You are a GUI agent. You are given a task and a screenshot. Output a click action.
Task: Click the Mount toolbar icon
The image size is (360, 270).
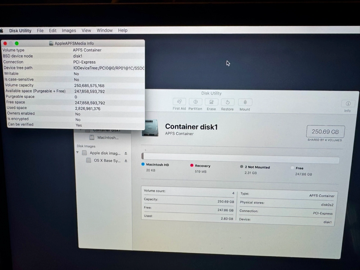click(245, 102)
